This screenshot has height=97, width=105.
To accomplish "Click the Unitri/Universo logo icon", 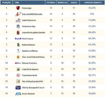I will pyautogui.click(x=18, y=20).
